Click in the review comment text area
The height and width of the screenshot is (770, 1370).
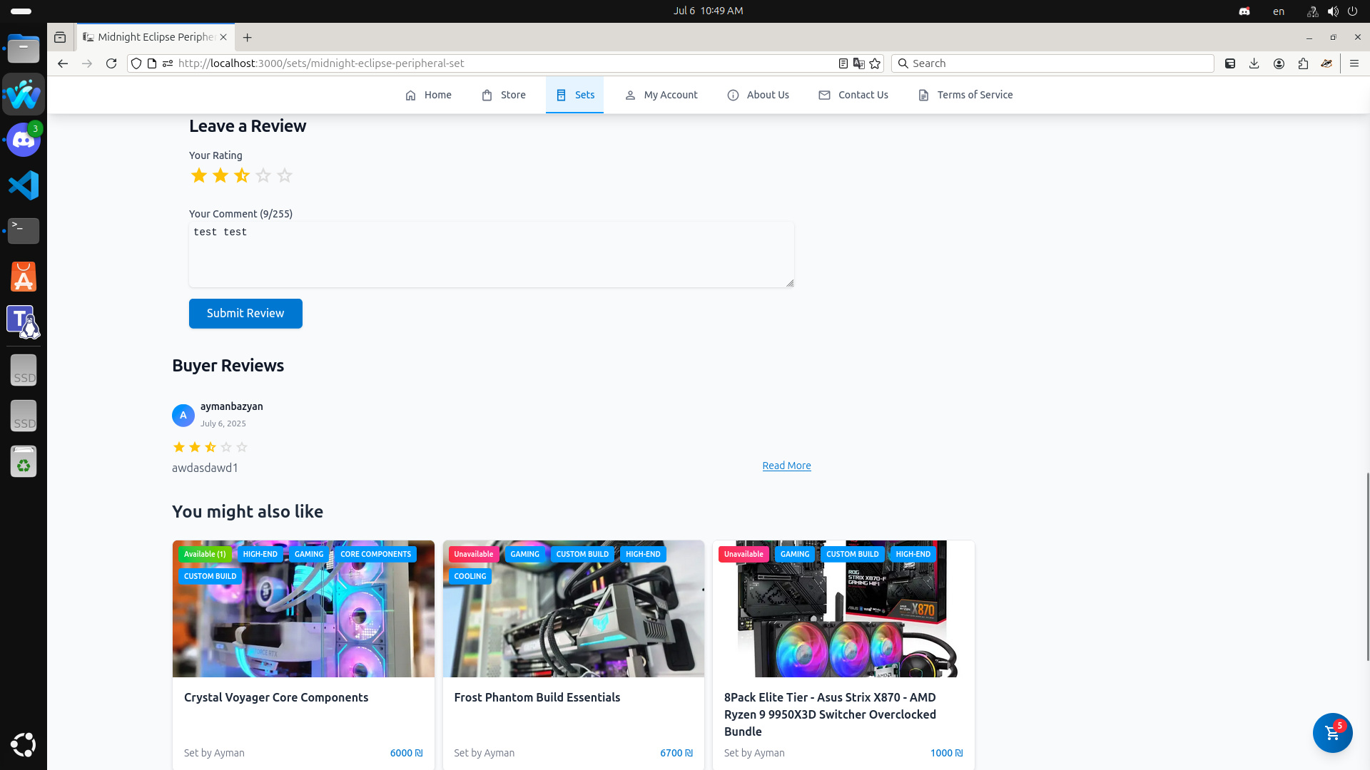click(x=492, y=255)
